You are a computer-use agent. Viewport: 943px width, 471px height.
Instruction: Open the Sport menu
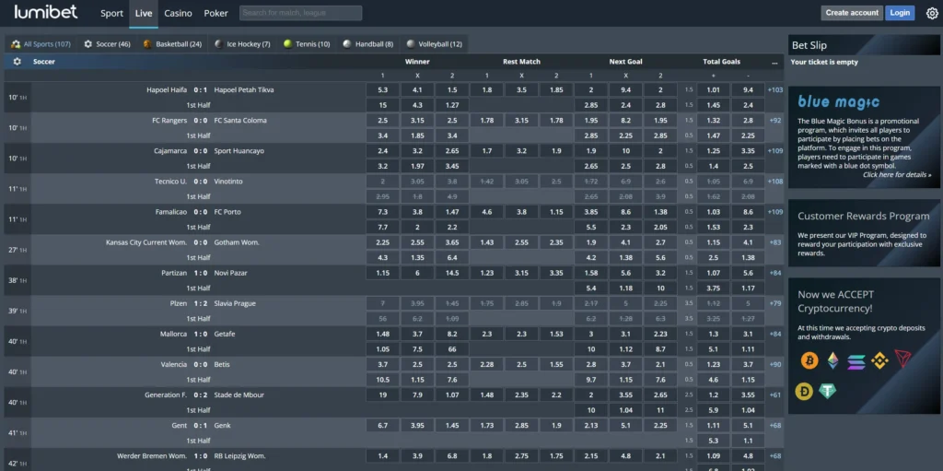coord(111,13)
